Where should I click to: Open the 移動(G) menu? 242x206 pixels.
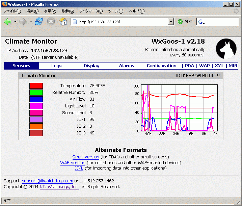68,11
